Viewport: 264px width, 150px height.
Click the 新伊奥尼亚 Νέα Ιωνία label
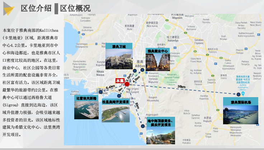pos(152,24)
